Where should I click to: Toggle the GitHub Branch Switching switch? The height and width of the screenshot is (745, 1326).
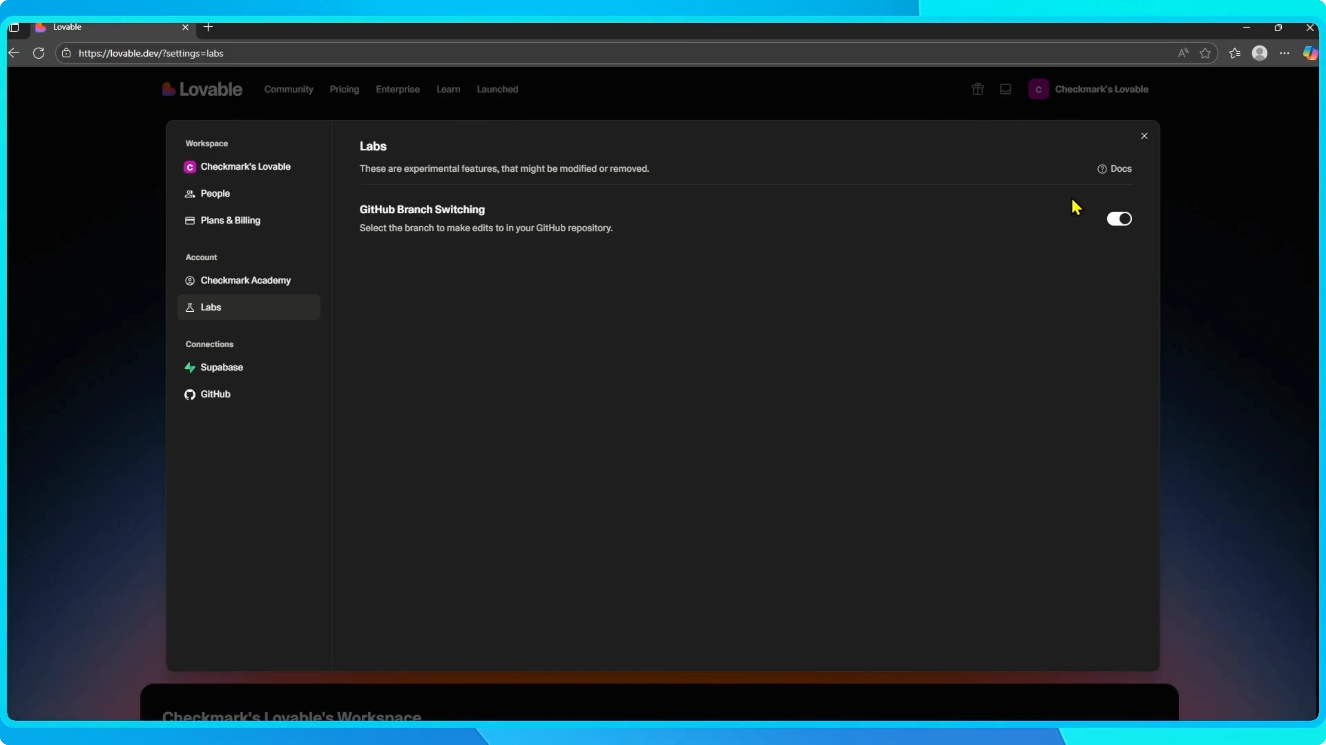(1119, 218)
